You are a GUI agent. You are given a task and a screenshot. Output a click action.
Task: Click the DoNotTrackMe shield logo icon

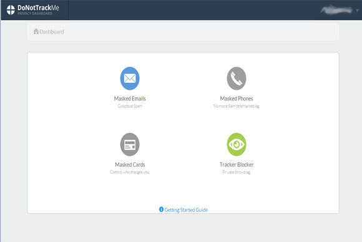(11, 10)
